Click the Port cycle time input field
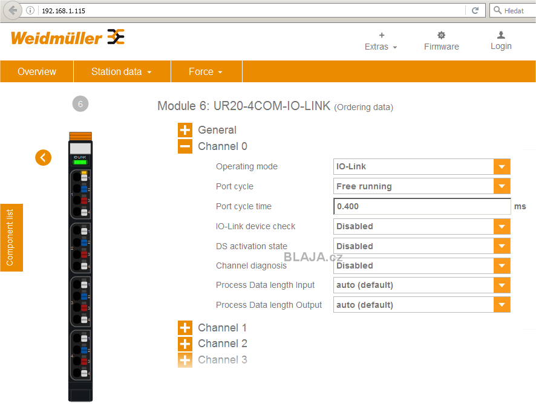 pos(422,206)
